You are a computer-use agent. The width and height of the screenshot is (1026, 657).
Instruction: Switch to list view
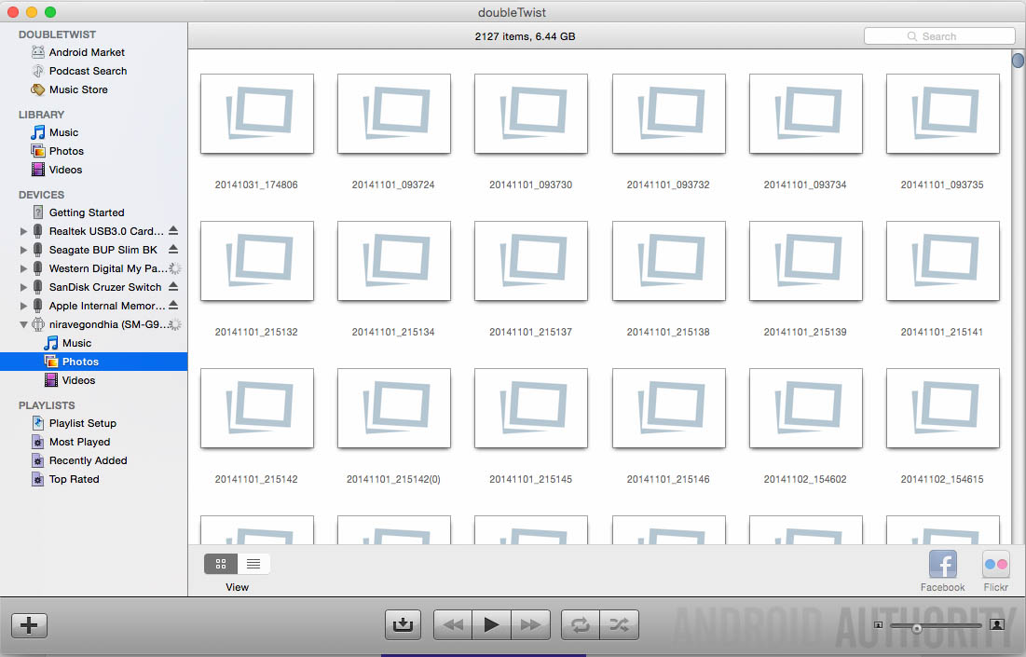point(253,564)
